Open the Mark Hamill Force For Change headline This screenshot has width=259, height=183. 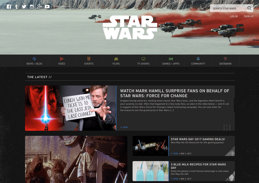[175, 93]
